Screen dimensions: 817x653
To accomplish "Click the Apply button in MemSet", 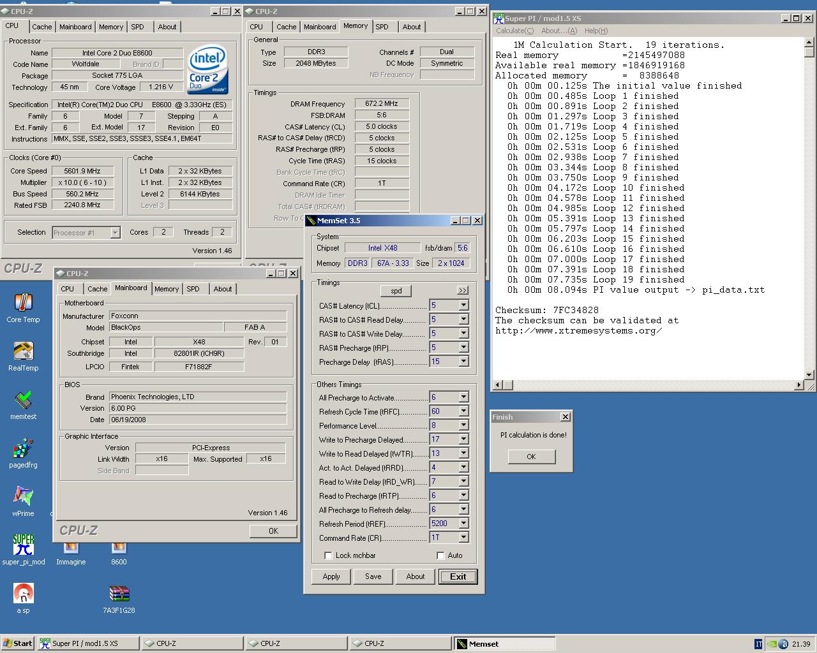I will coord(331,576).
